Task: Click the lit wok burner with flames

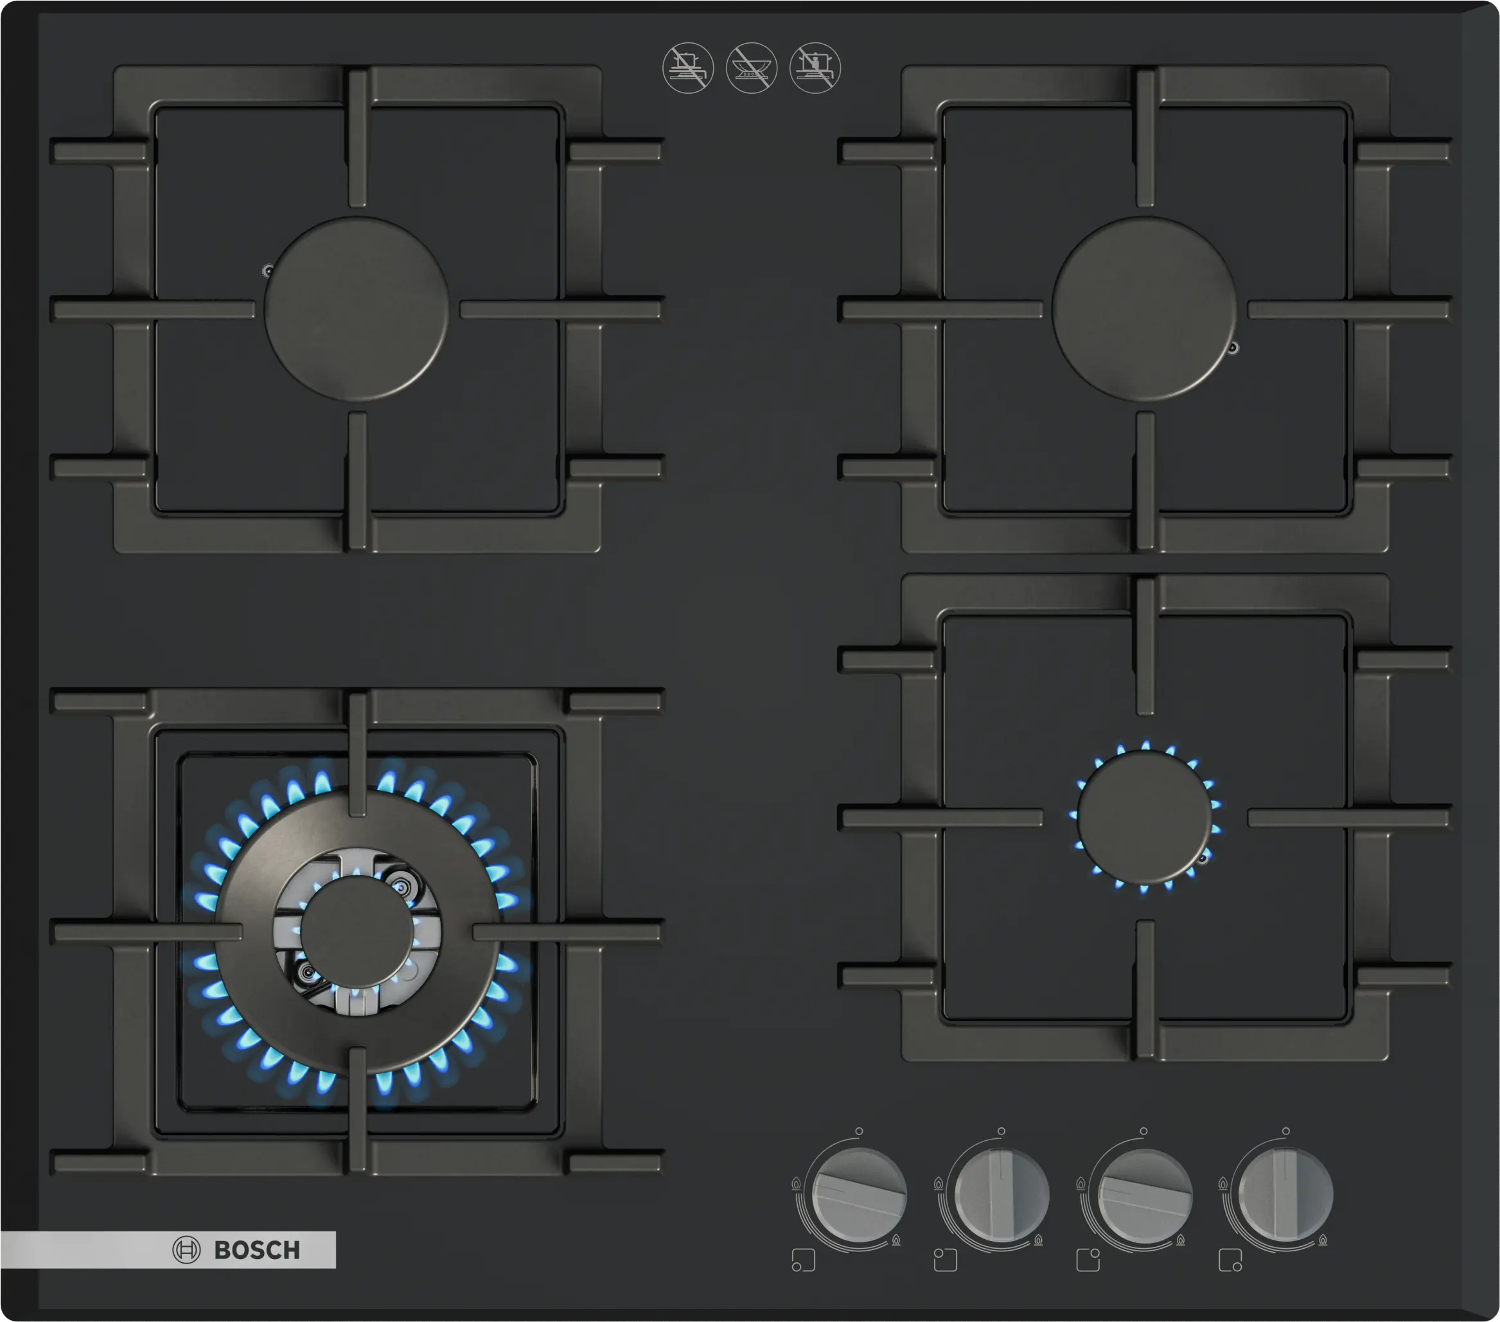Action: [x=357, y=930]
